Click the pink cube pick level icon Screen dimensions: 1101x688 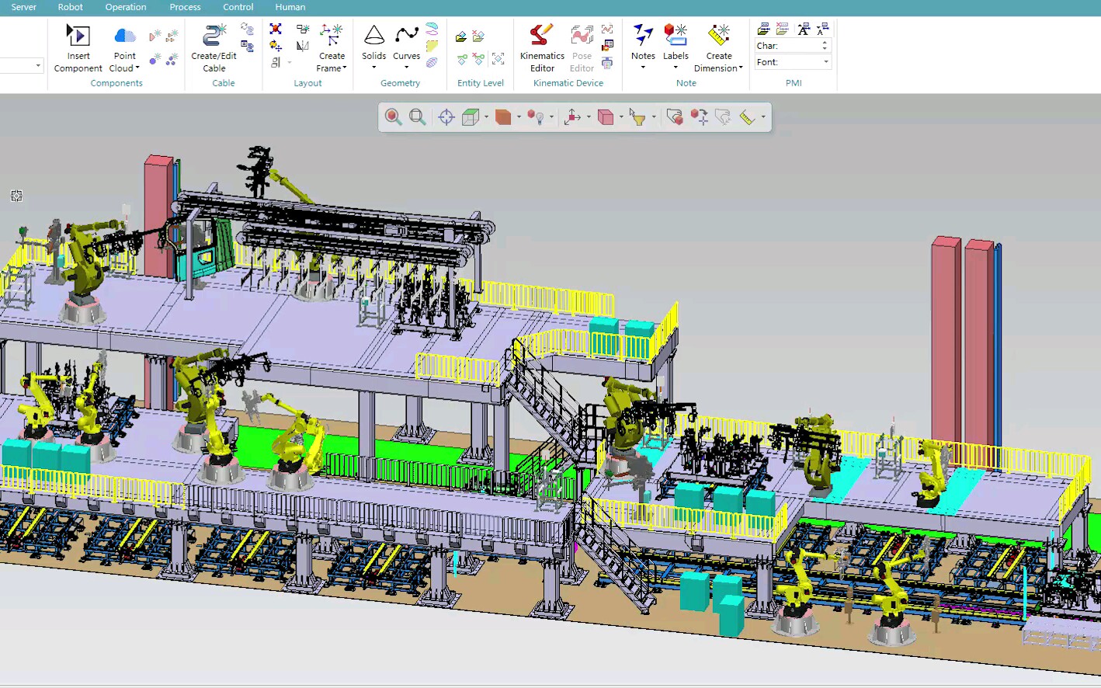coord(606,117)
